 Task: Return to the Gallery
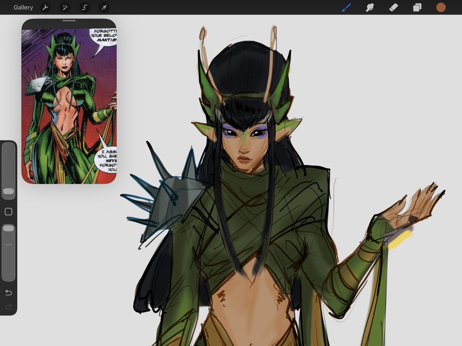tap(23, 7)
